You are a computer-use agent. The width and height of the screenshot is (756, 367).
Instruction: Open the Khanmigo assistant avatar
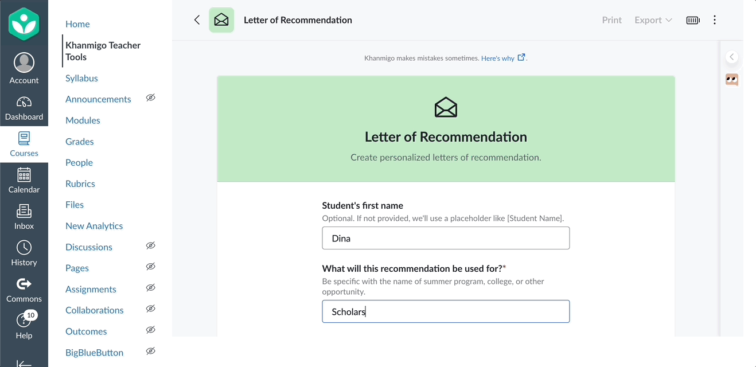click(732, 80)
